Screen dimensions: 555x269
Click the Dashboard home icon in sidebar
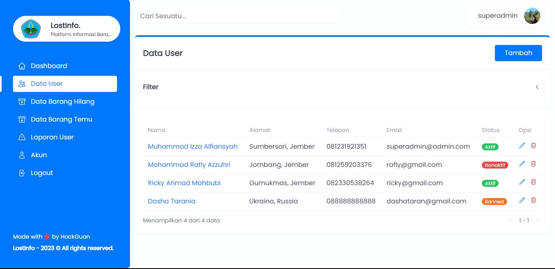coord(22,66)
